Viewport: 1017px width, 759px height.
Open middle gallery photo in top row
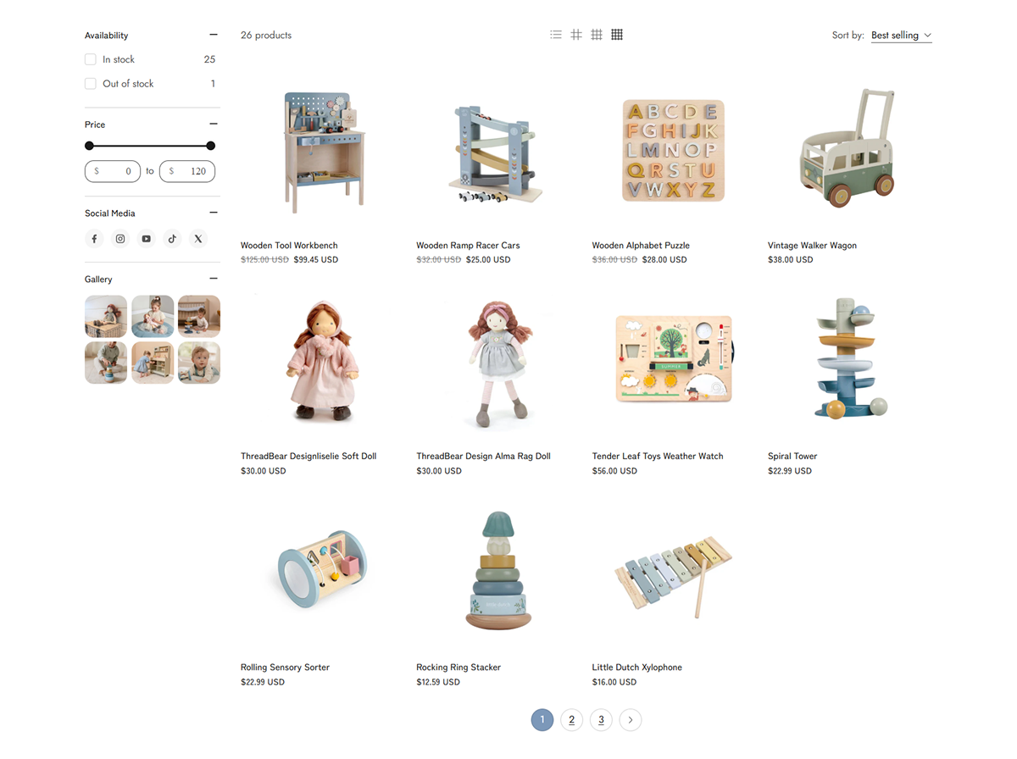point(153,317)
